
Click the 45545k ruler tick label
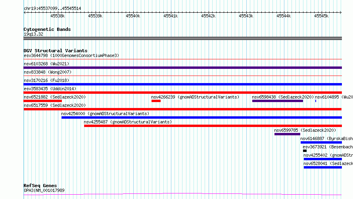[321, 16]
